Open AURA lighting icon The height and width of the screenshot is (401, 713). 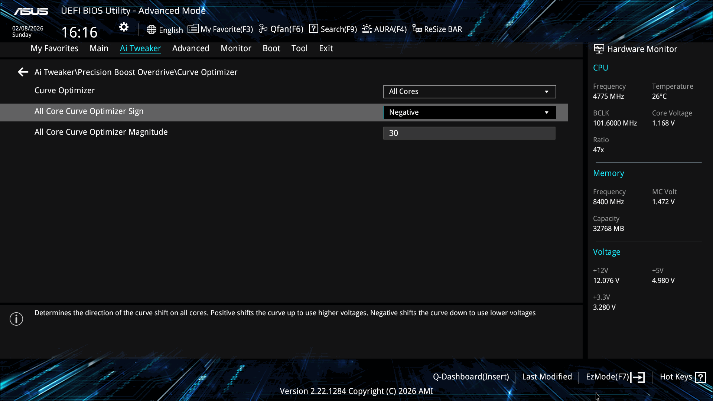coord(367,29)
